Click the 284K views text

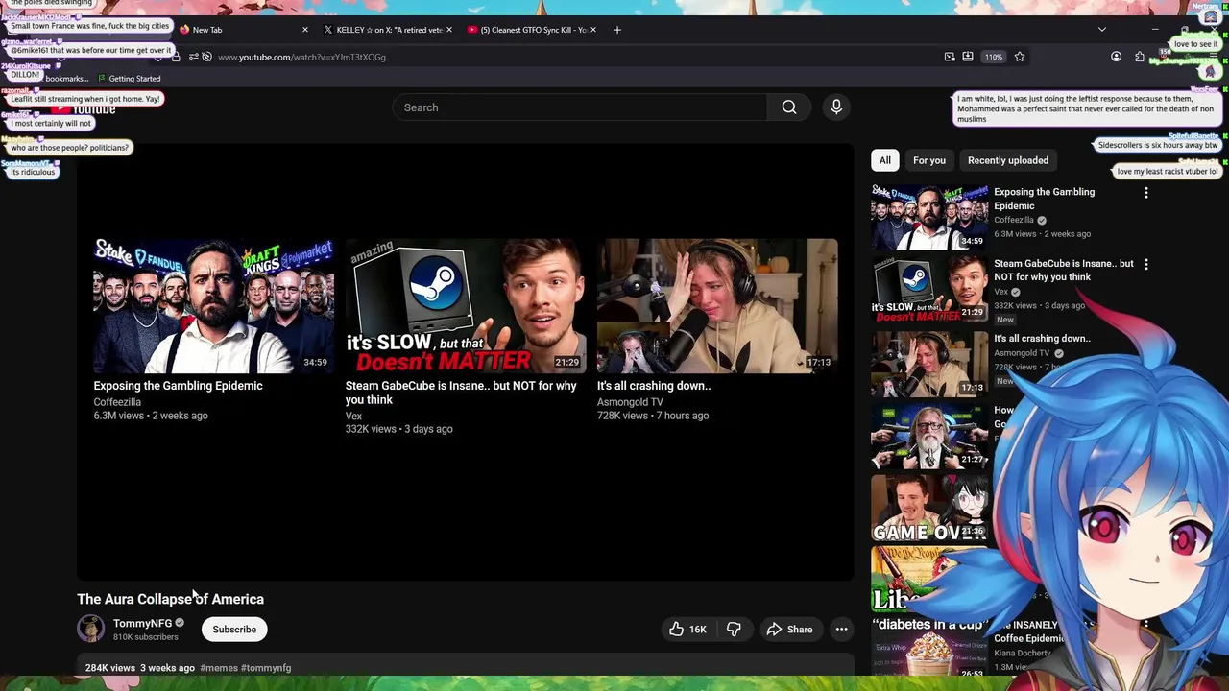109,668
